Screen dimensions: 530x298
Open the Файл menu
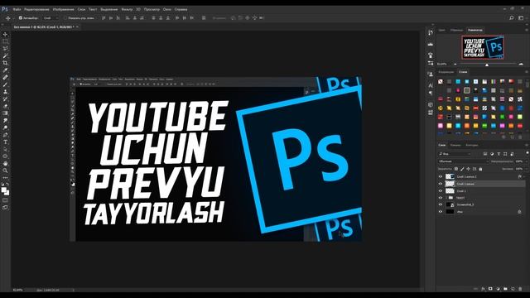pos(17,9)
